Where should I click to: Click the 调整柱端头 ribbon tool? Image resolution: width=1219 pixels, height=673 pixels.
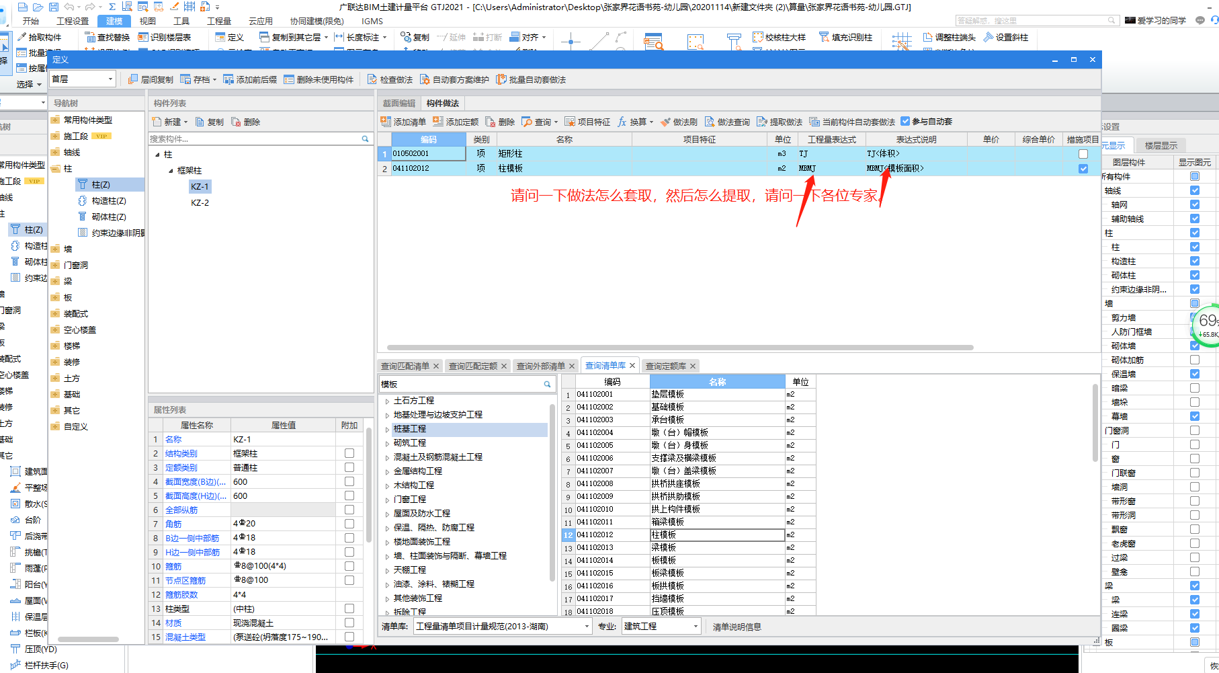click(x=950, y=37)
